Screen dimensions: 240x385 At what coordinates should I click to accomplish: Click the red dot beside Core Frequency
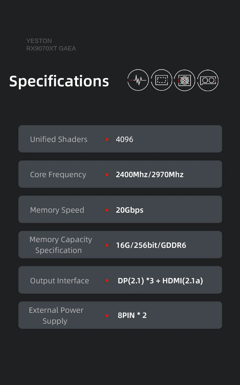coord(107,174)
